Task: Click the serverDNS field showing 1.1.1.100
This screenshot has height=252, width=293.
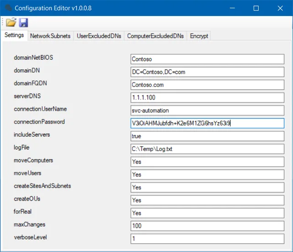Action: pos(207,98)
